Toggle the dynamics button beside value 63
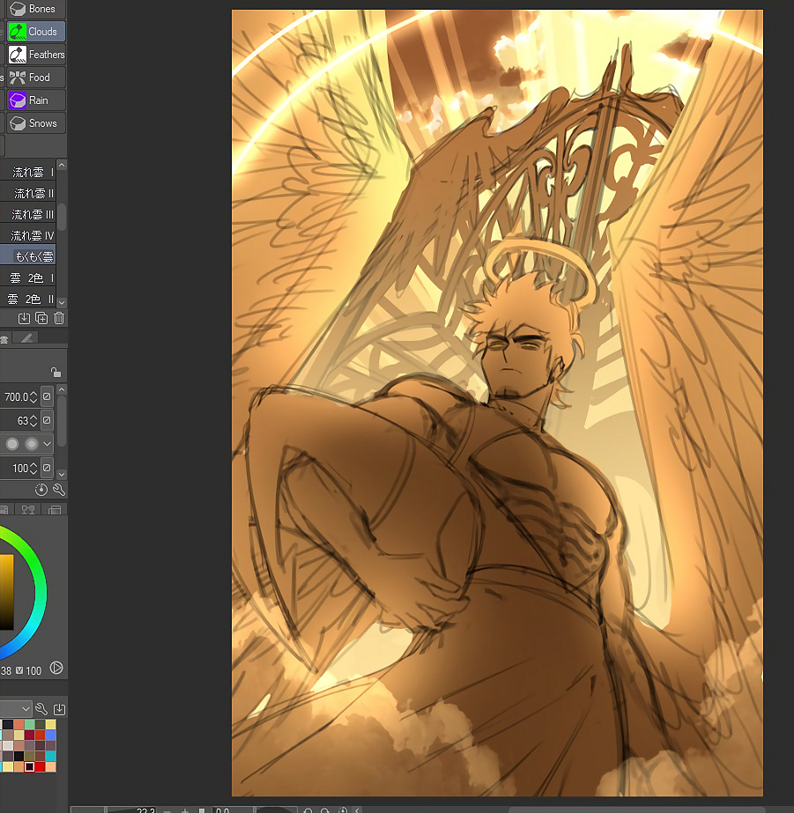Screen dimensions: 794x813 (x=47, y=421)
